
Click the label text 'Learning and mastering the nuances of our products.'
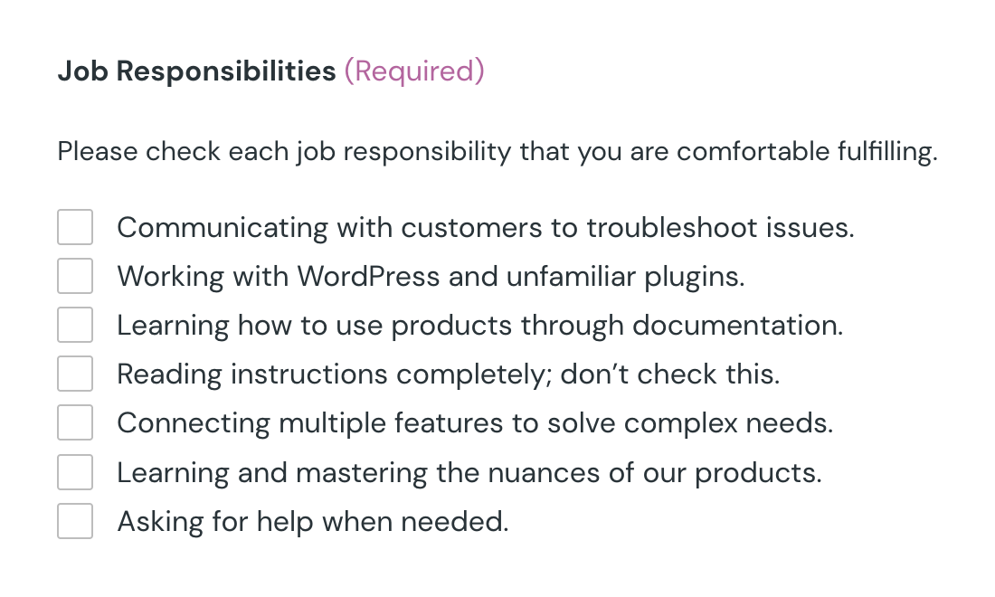tap(469, 473)
